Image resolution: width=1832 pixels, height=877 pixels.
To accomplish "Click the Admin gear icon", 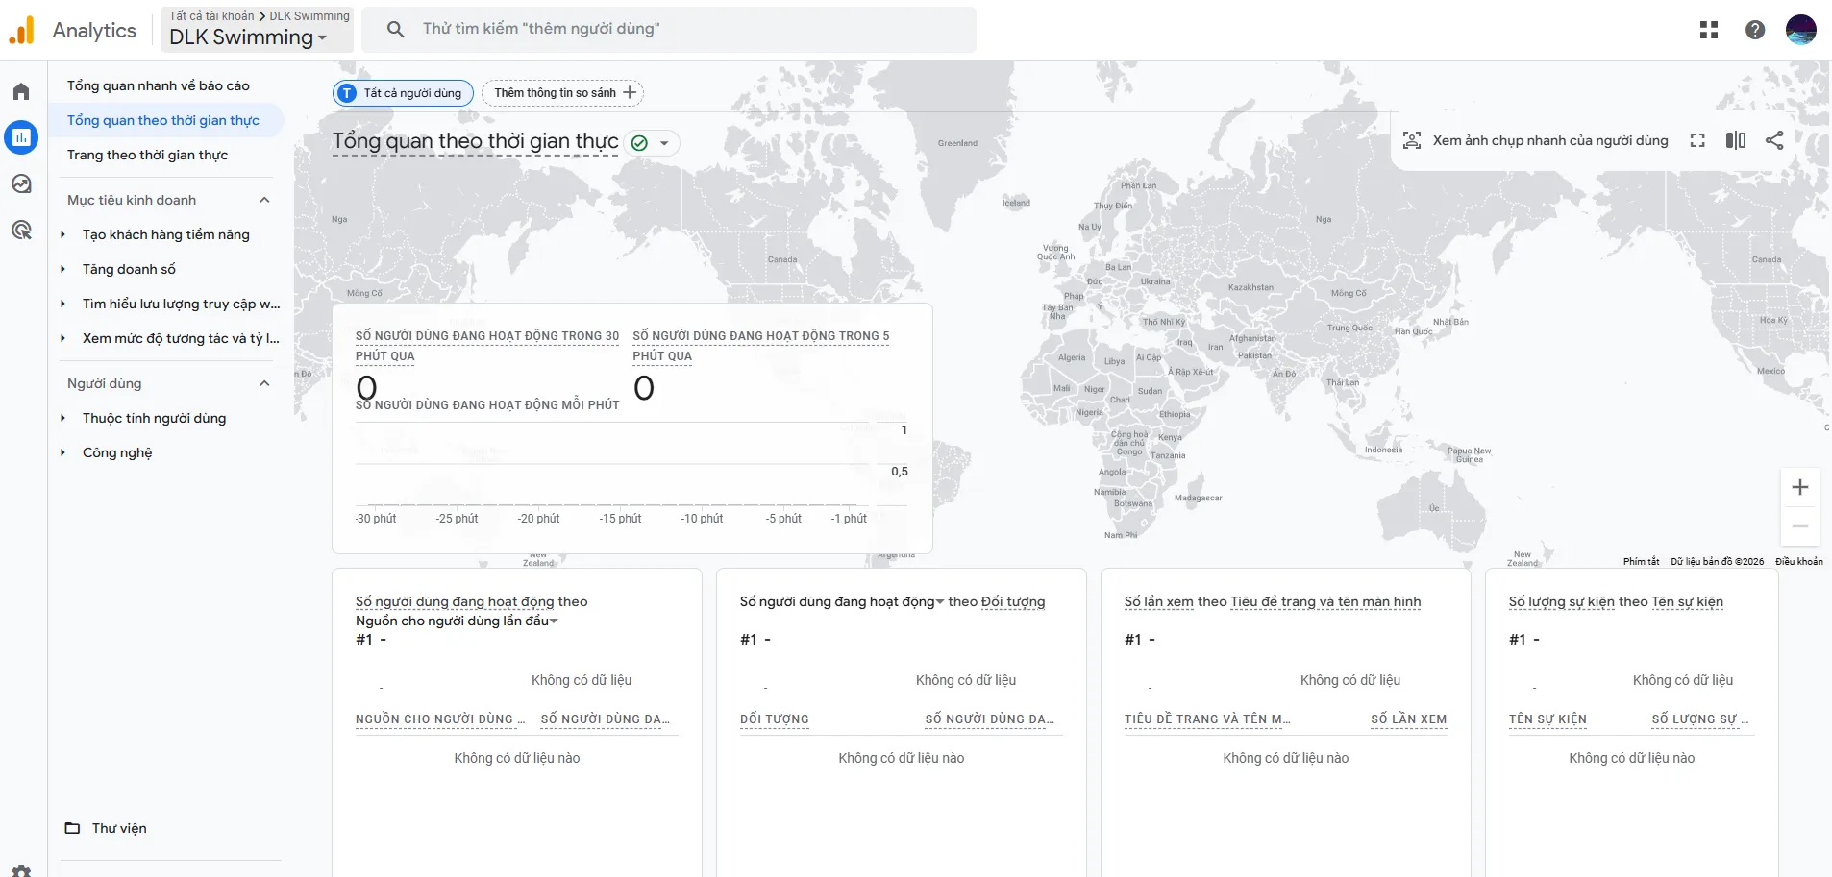I will click(x=21, y=871).
